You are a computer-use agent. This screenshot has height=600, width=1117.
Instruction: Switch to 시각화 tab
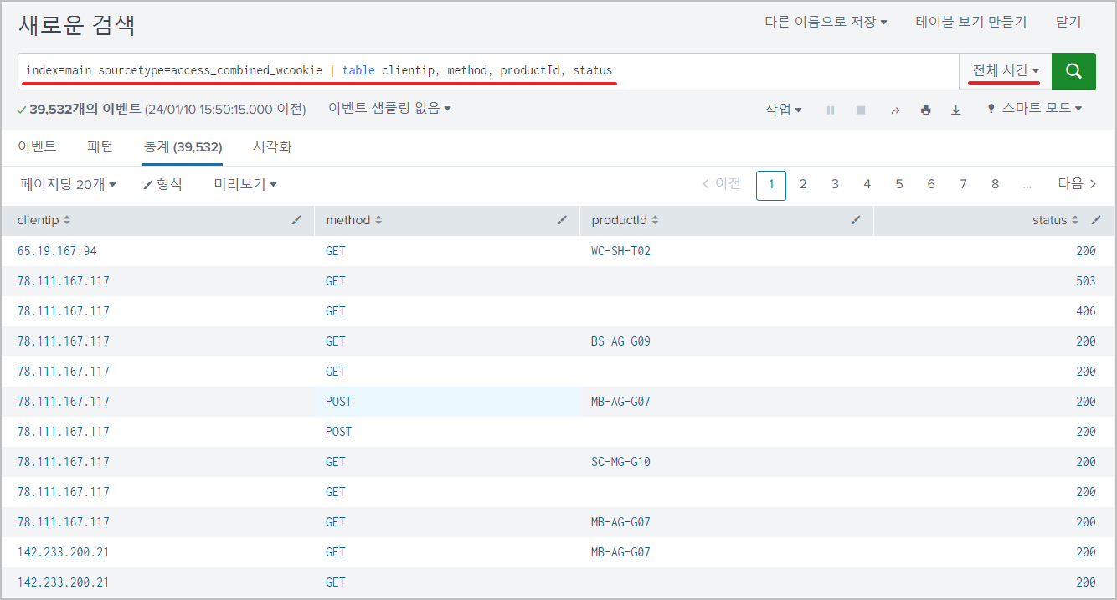[272, 146]
